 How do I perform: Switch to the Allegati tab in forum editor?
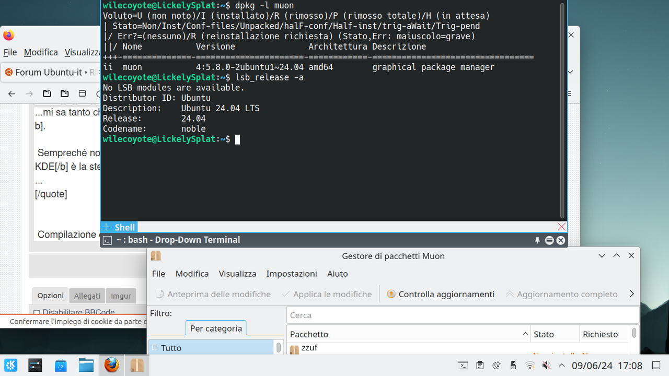pyautogui.click(x=87, y=296)
